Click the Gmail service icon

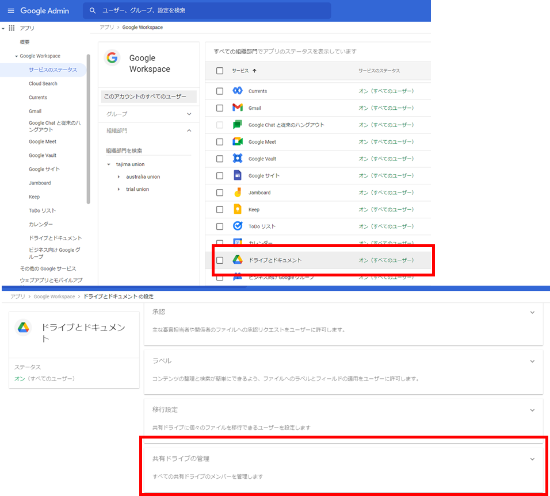pyautogui.click(x=238, y=107)
